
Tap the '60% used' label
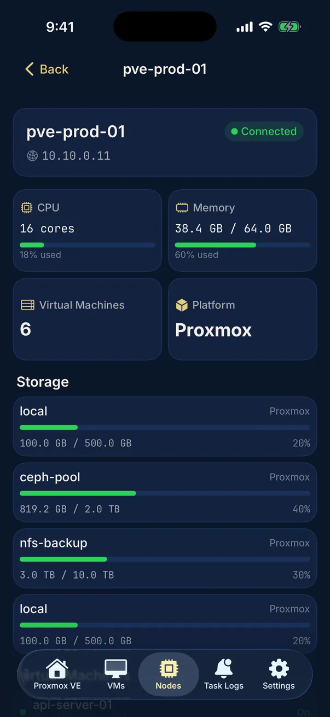[196, 255]
